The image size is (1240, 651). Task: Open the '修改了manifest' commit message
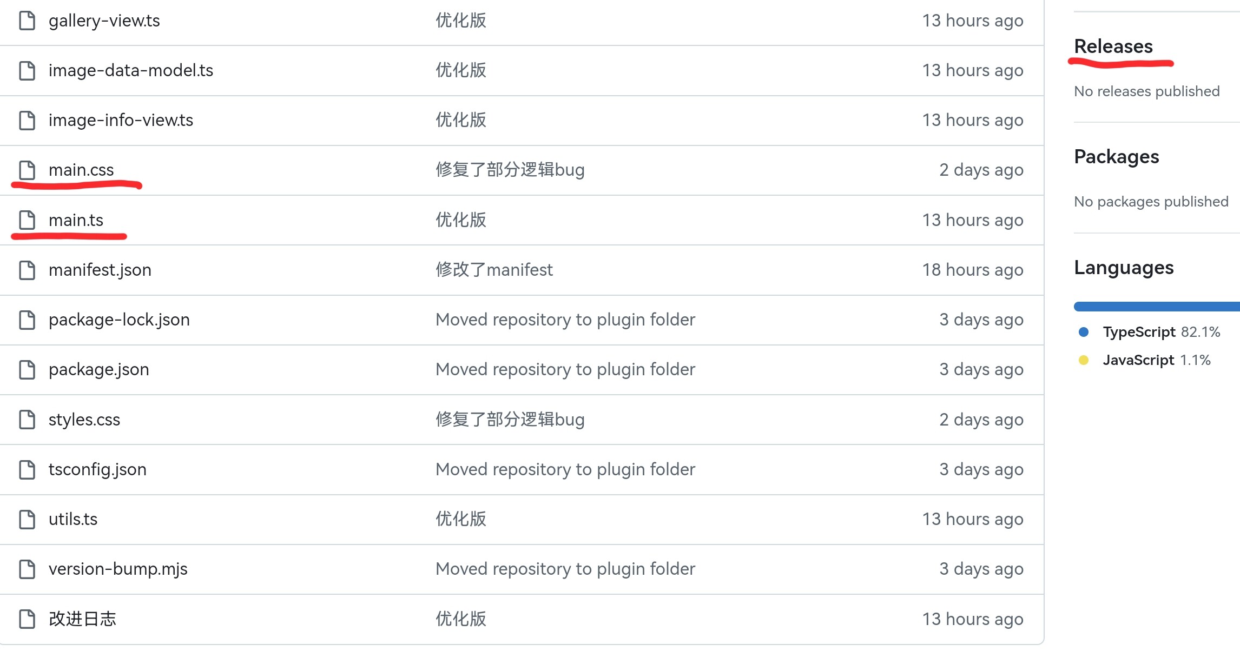click(x=494, y=270)
